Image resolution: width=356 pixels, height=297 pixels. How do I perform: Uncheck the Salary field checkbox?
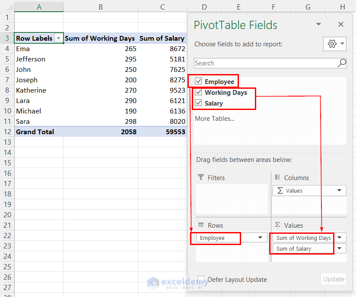[199, 103]
